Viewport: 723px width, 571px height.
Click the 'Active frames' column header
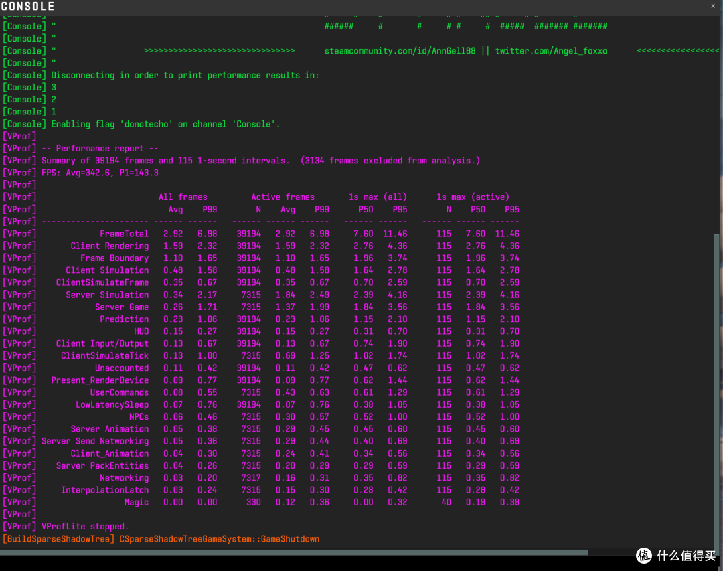coord(283,197)
